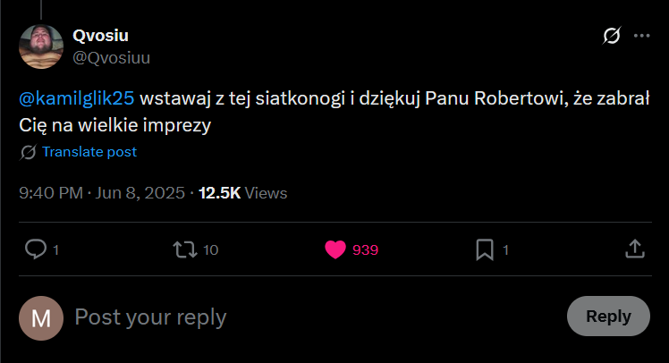
Task: Click the Grok icon near the top right
Action: (613, 37)
